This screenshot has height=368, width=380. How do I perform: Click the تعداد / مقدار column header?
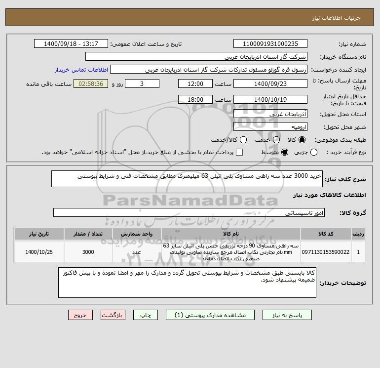point(88,234)
